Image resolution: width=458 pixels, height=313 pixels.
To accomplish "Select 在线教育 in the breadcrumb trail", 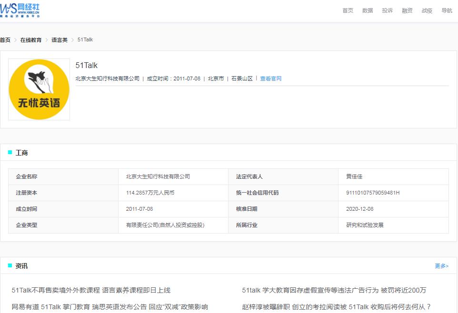I will coord(30,40).
